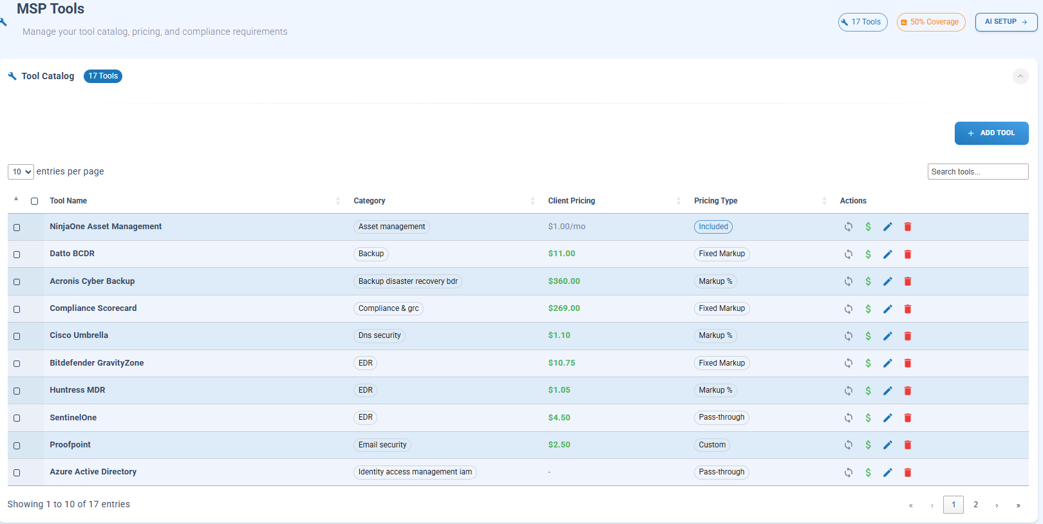Select Proofpoint row checkbox
This screenshot has height=524, width=1043.
(17, 445)
